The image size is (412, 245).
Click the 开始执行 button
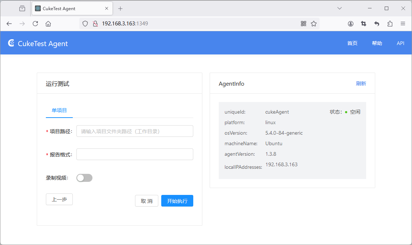[x=177, y=201]
